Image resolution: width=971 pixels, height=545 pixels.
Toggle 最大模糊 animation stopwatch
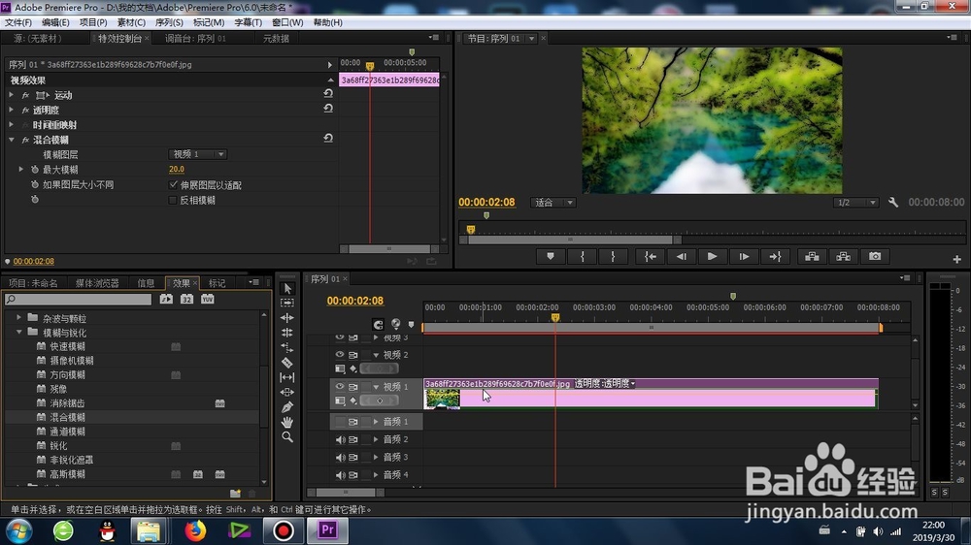[x=35, y=170]
